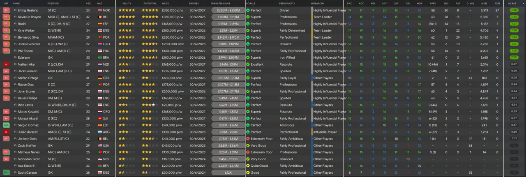The image size is (526, 177).
Task: Sort by the PERSONALITY column header
Action: [x=287, y=3]
